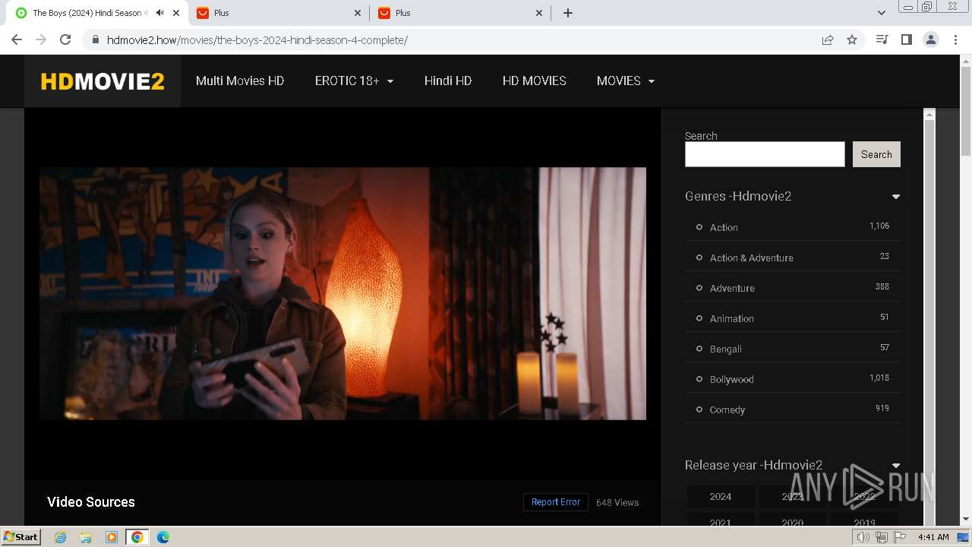Click the video player frame
This screenshot has height=547, width=972.
pos(342,293)
